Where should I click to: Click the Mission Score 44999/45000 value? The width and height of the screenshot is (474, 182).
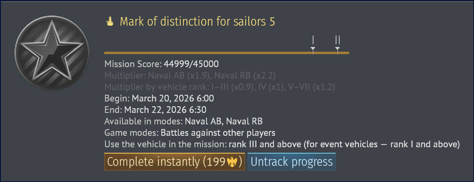click(191, 64)
